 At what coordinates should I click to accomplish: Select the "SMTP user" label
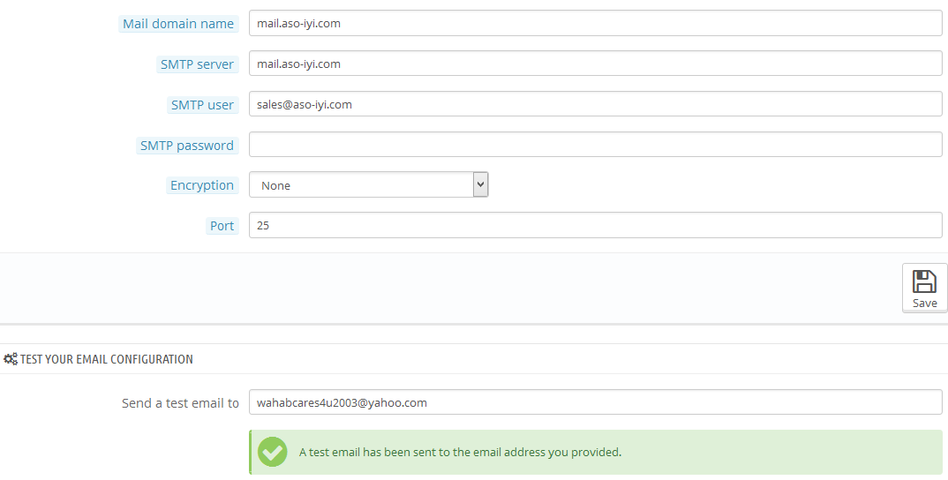[202, 105]
